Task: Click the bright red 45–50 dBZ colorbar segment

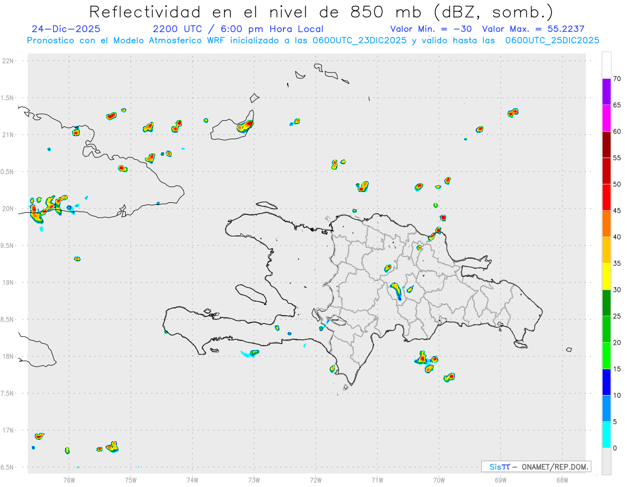Action: [x=606, y=198]
